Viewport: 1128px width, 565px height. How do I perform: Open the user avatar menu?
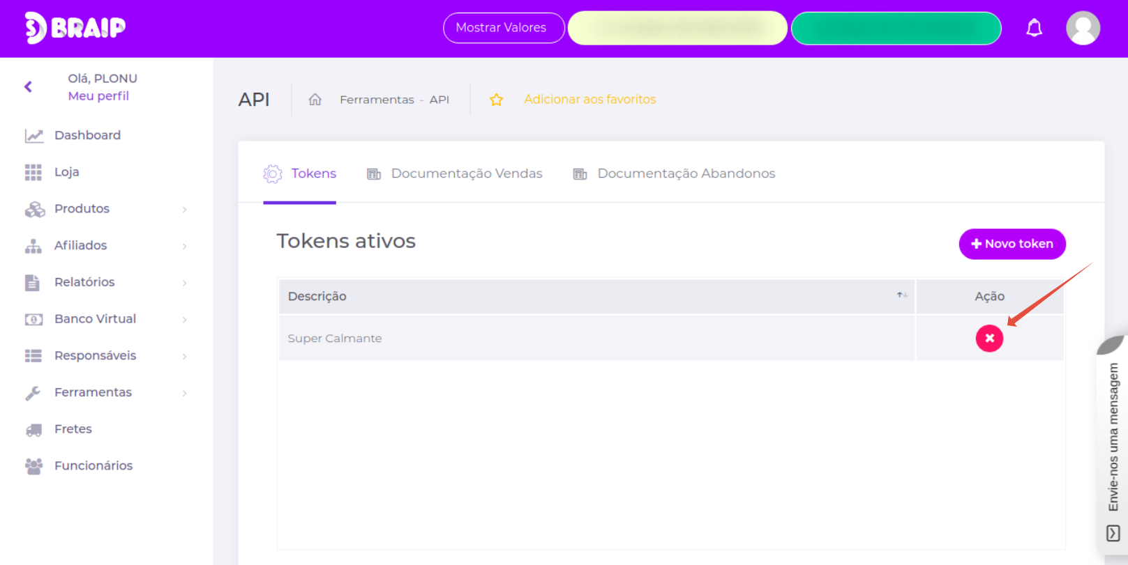1083,28
